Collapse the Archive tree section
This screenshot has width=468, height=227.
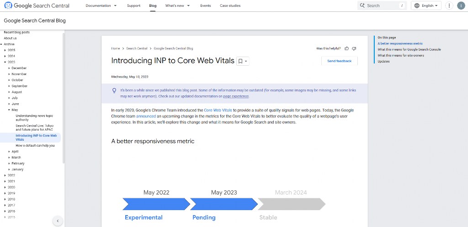point(1,44)
